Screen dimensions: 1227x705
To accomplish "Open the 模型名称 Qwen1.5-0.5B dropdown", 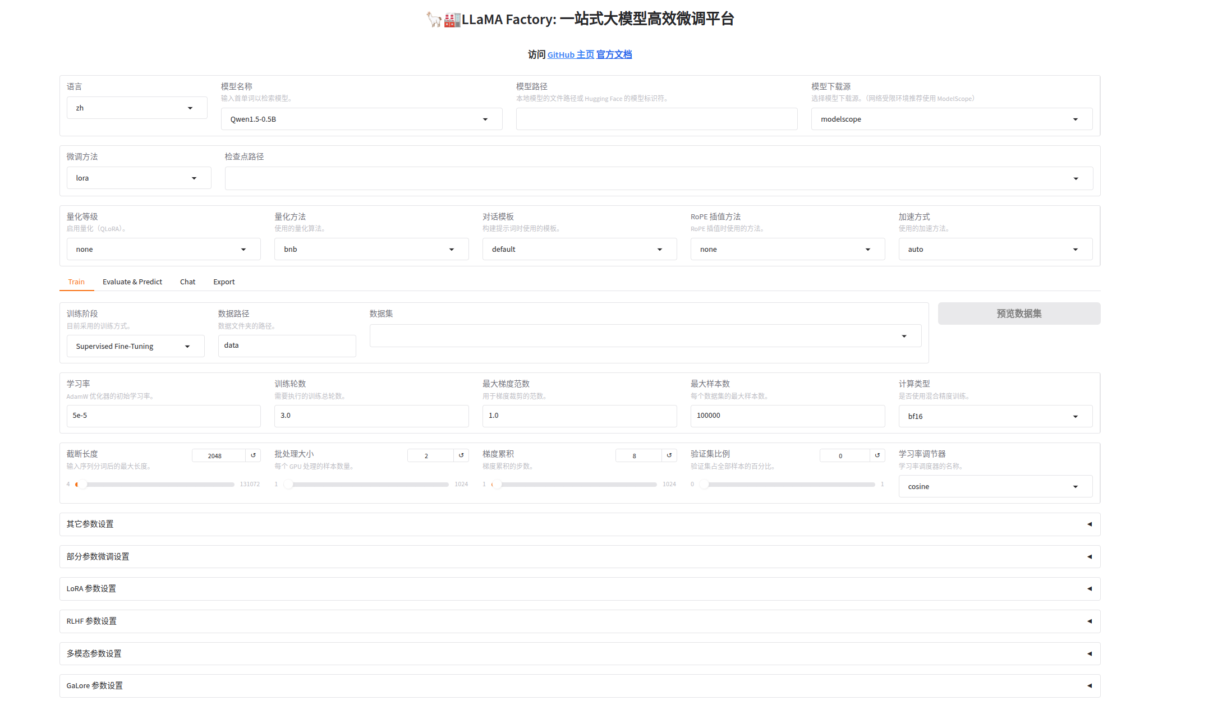I will (x=361, y=119).
